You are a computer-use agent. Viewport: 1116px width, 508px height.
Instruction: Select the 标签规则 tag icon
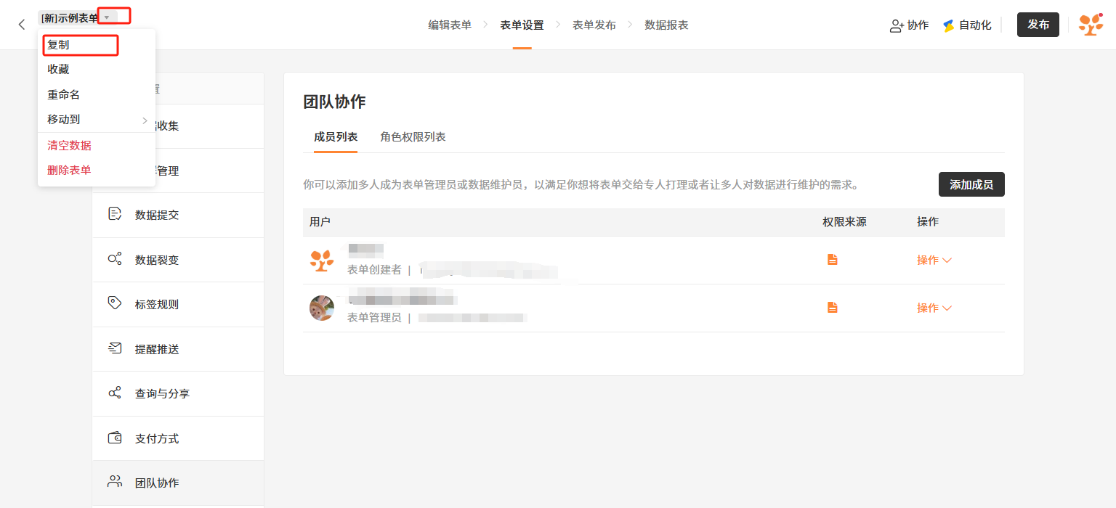click(115, 303)
